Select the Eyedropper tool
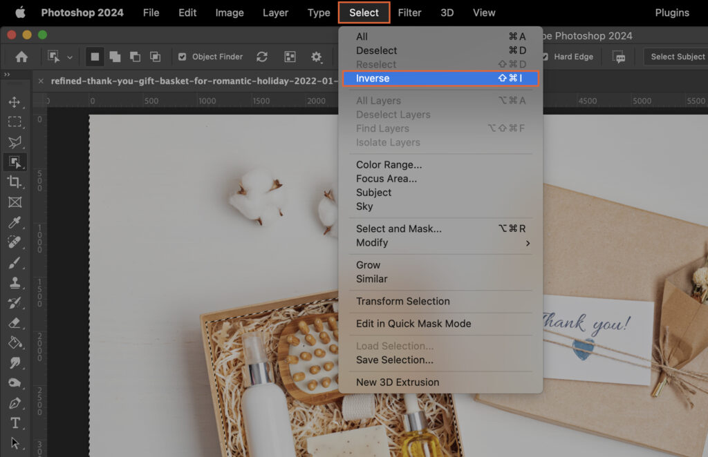Screen dimensions: 708x457 coord(15,222)
